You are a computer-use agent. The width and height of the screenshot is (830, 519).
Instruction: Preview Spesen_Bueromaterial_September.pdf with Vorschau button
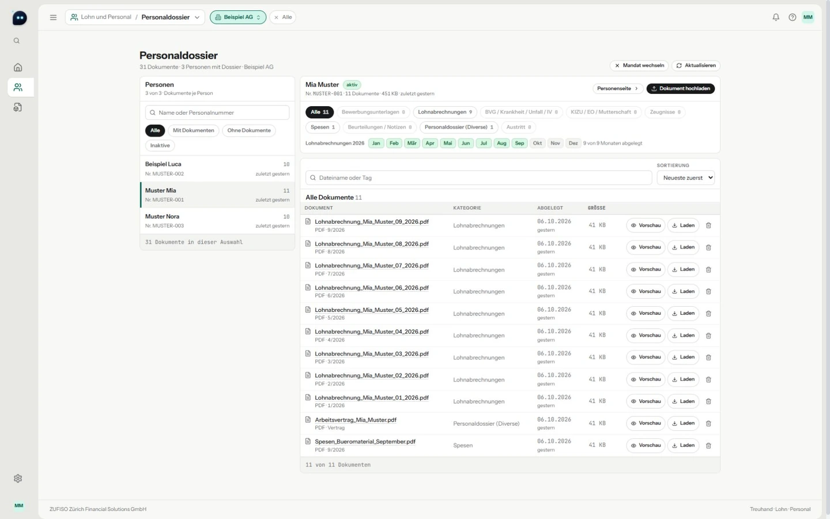click(x=646, y=445)
